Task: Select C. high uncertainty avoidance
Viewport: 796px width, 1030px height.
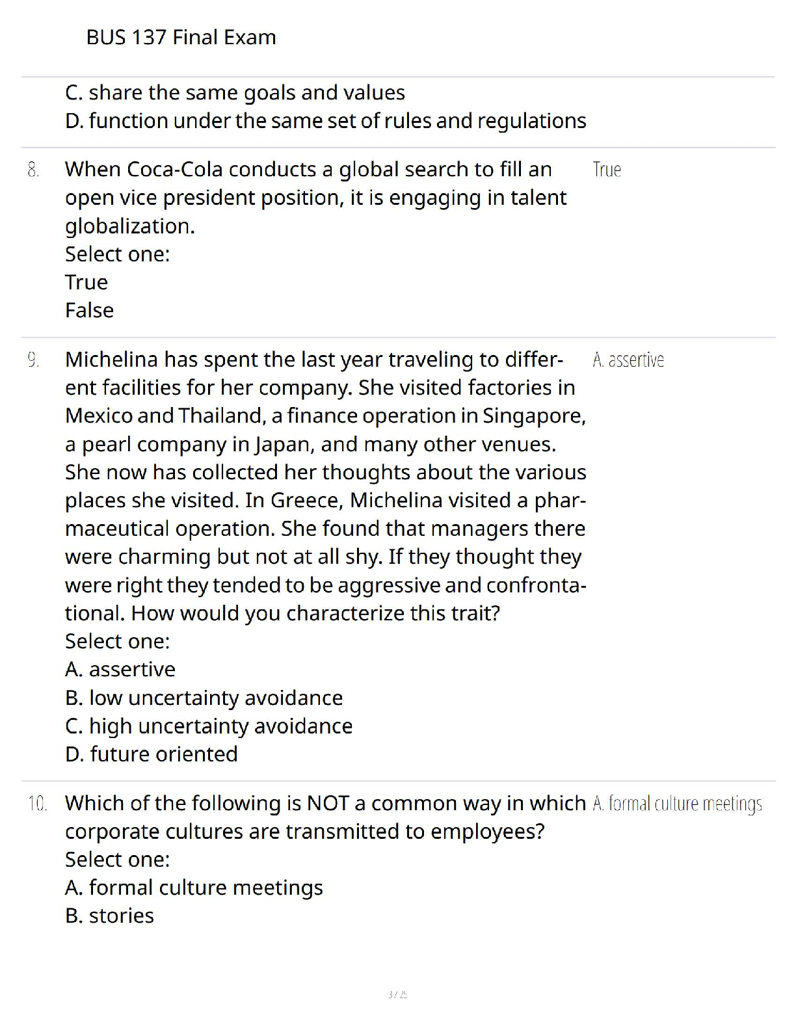Action: (x=209, y=726)
